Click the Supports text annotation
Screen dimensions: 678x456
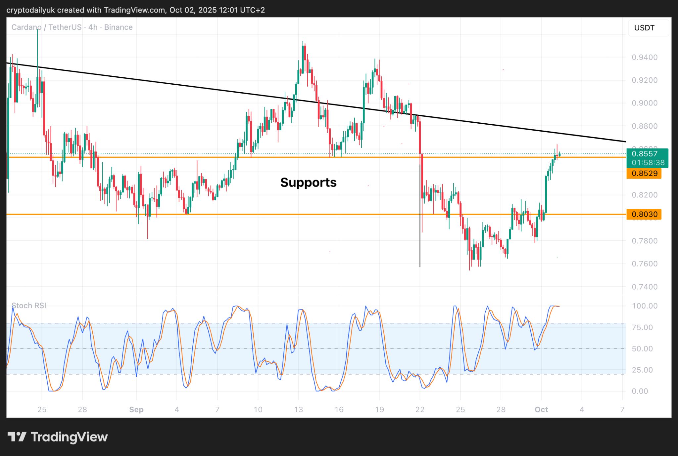308,183
